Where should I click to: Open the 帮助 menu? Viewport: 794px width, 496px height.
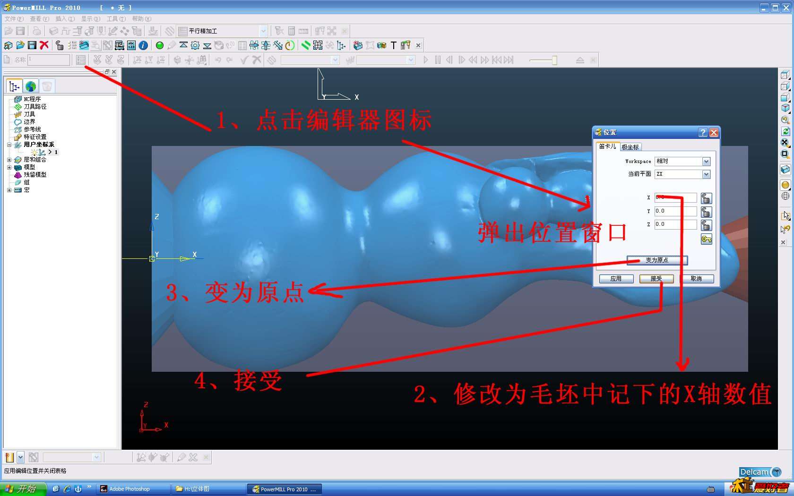point(141,19)
